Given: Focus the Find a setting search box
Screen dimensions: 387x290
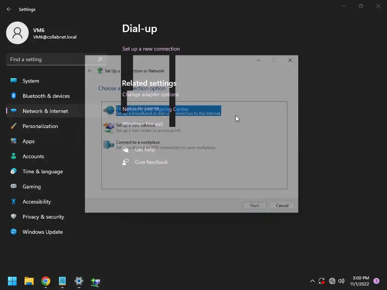Looking at the screenshot, I should pos(56,59).
